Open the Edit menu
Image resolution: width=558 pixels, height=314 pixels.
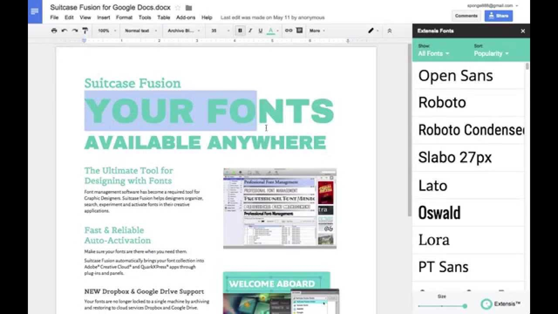click(x=69, y=17)
